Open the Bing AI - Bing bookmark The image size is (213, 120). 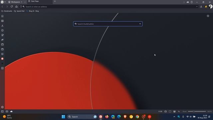click(x=33, y=11)
